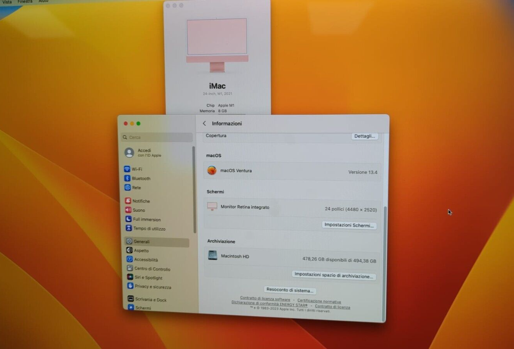Minimize System Settings with yellow button
Image resolution: width=514 pixels, height=349 pixels.
132,123
